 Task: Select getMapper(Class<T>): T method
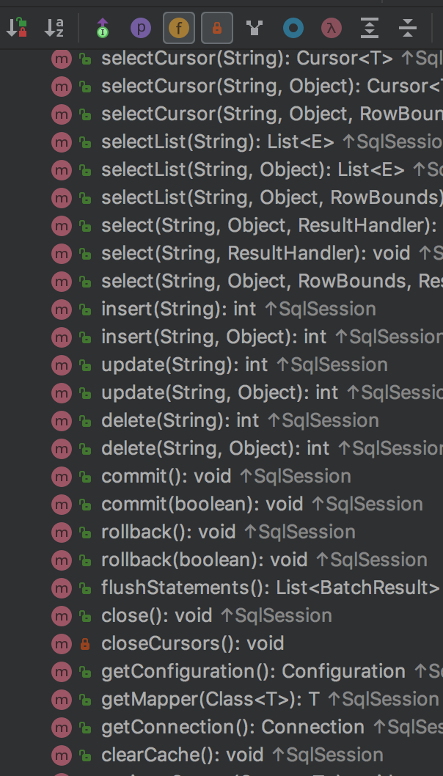210,699
